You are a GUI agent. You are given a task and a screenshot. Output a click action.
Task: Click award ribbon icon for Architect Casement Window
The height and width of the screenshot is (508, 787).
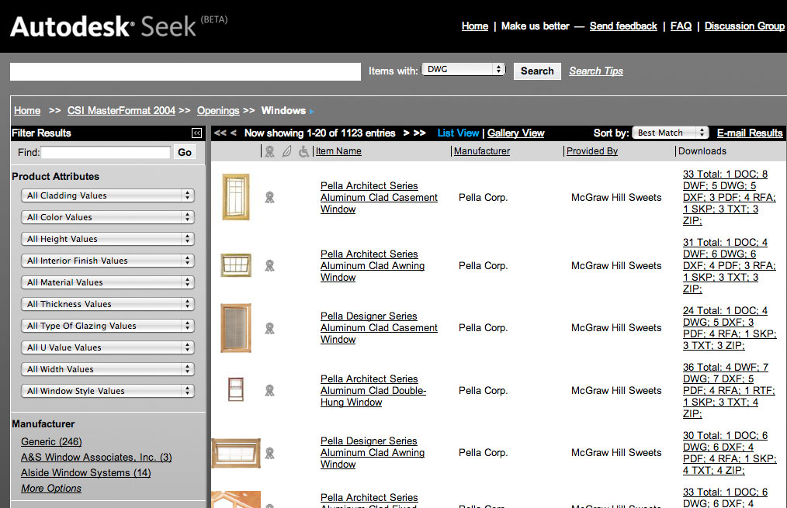269,197
